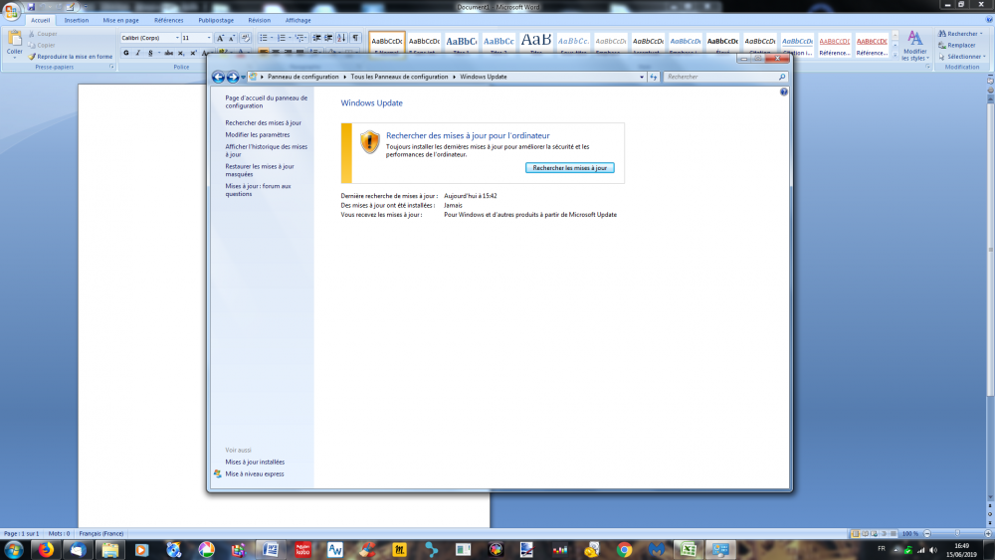Click the 100 % zoom level in status bar
Screen dimensions: 995x560
[x=910, y=534]
